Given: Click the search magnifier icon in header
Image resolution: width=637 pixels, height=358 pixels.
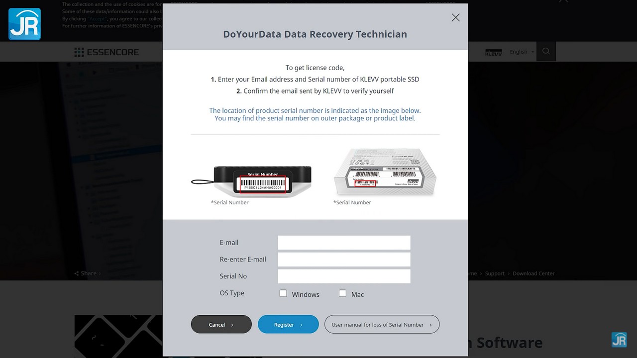Looking at the screenshot, I should point(546,51).
